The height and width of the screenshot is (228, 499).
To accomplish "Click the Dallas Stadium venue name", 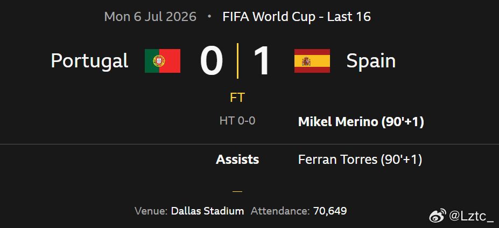I will coord(207,211).
